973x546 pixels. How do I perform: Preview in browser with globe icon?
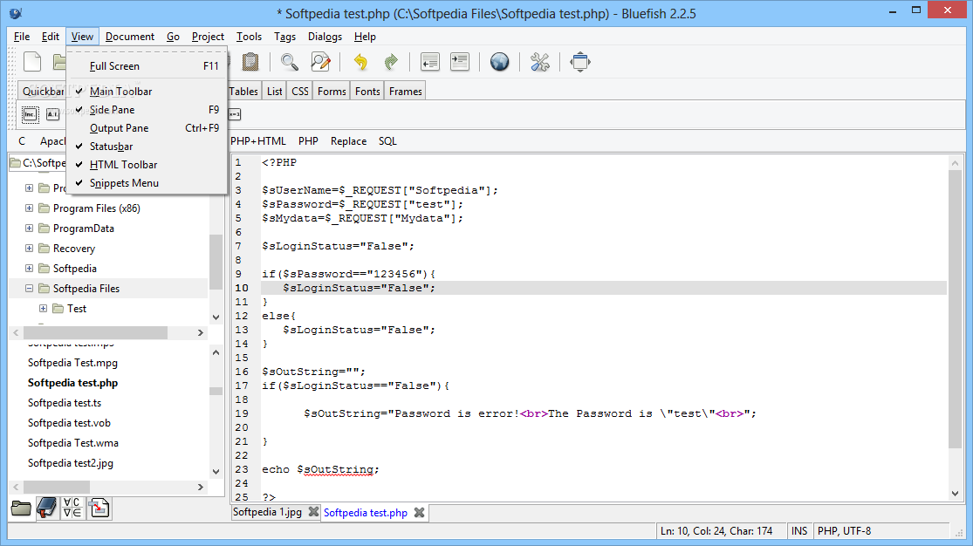[499, 62]
